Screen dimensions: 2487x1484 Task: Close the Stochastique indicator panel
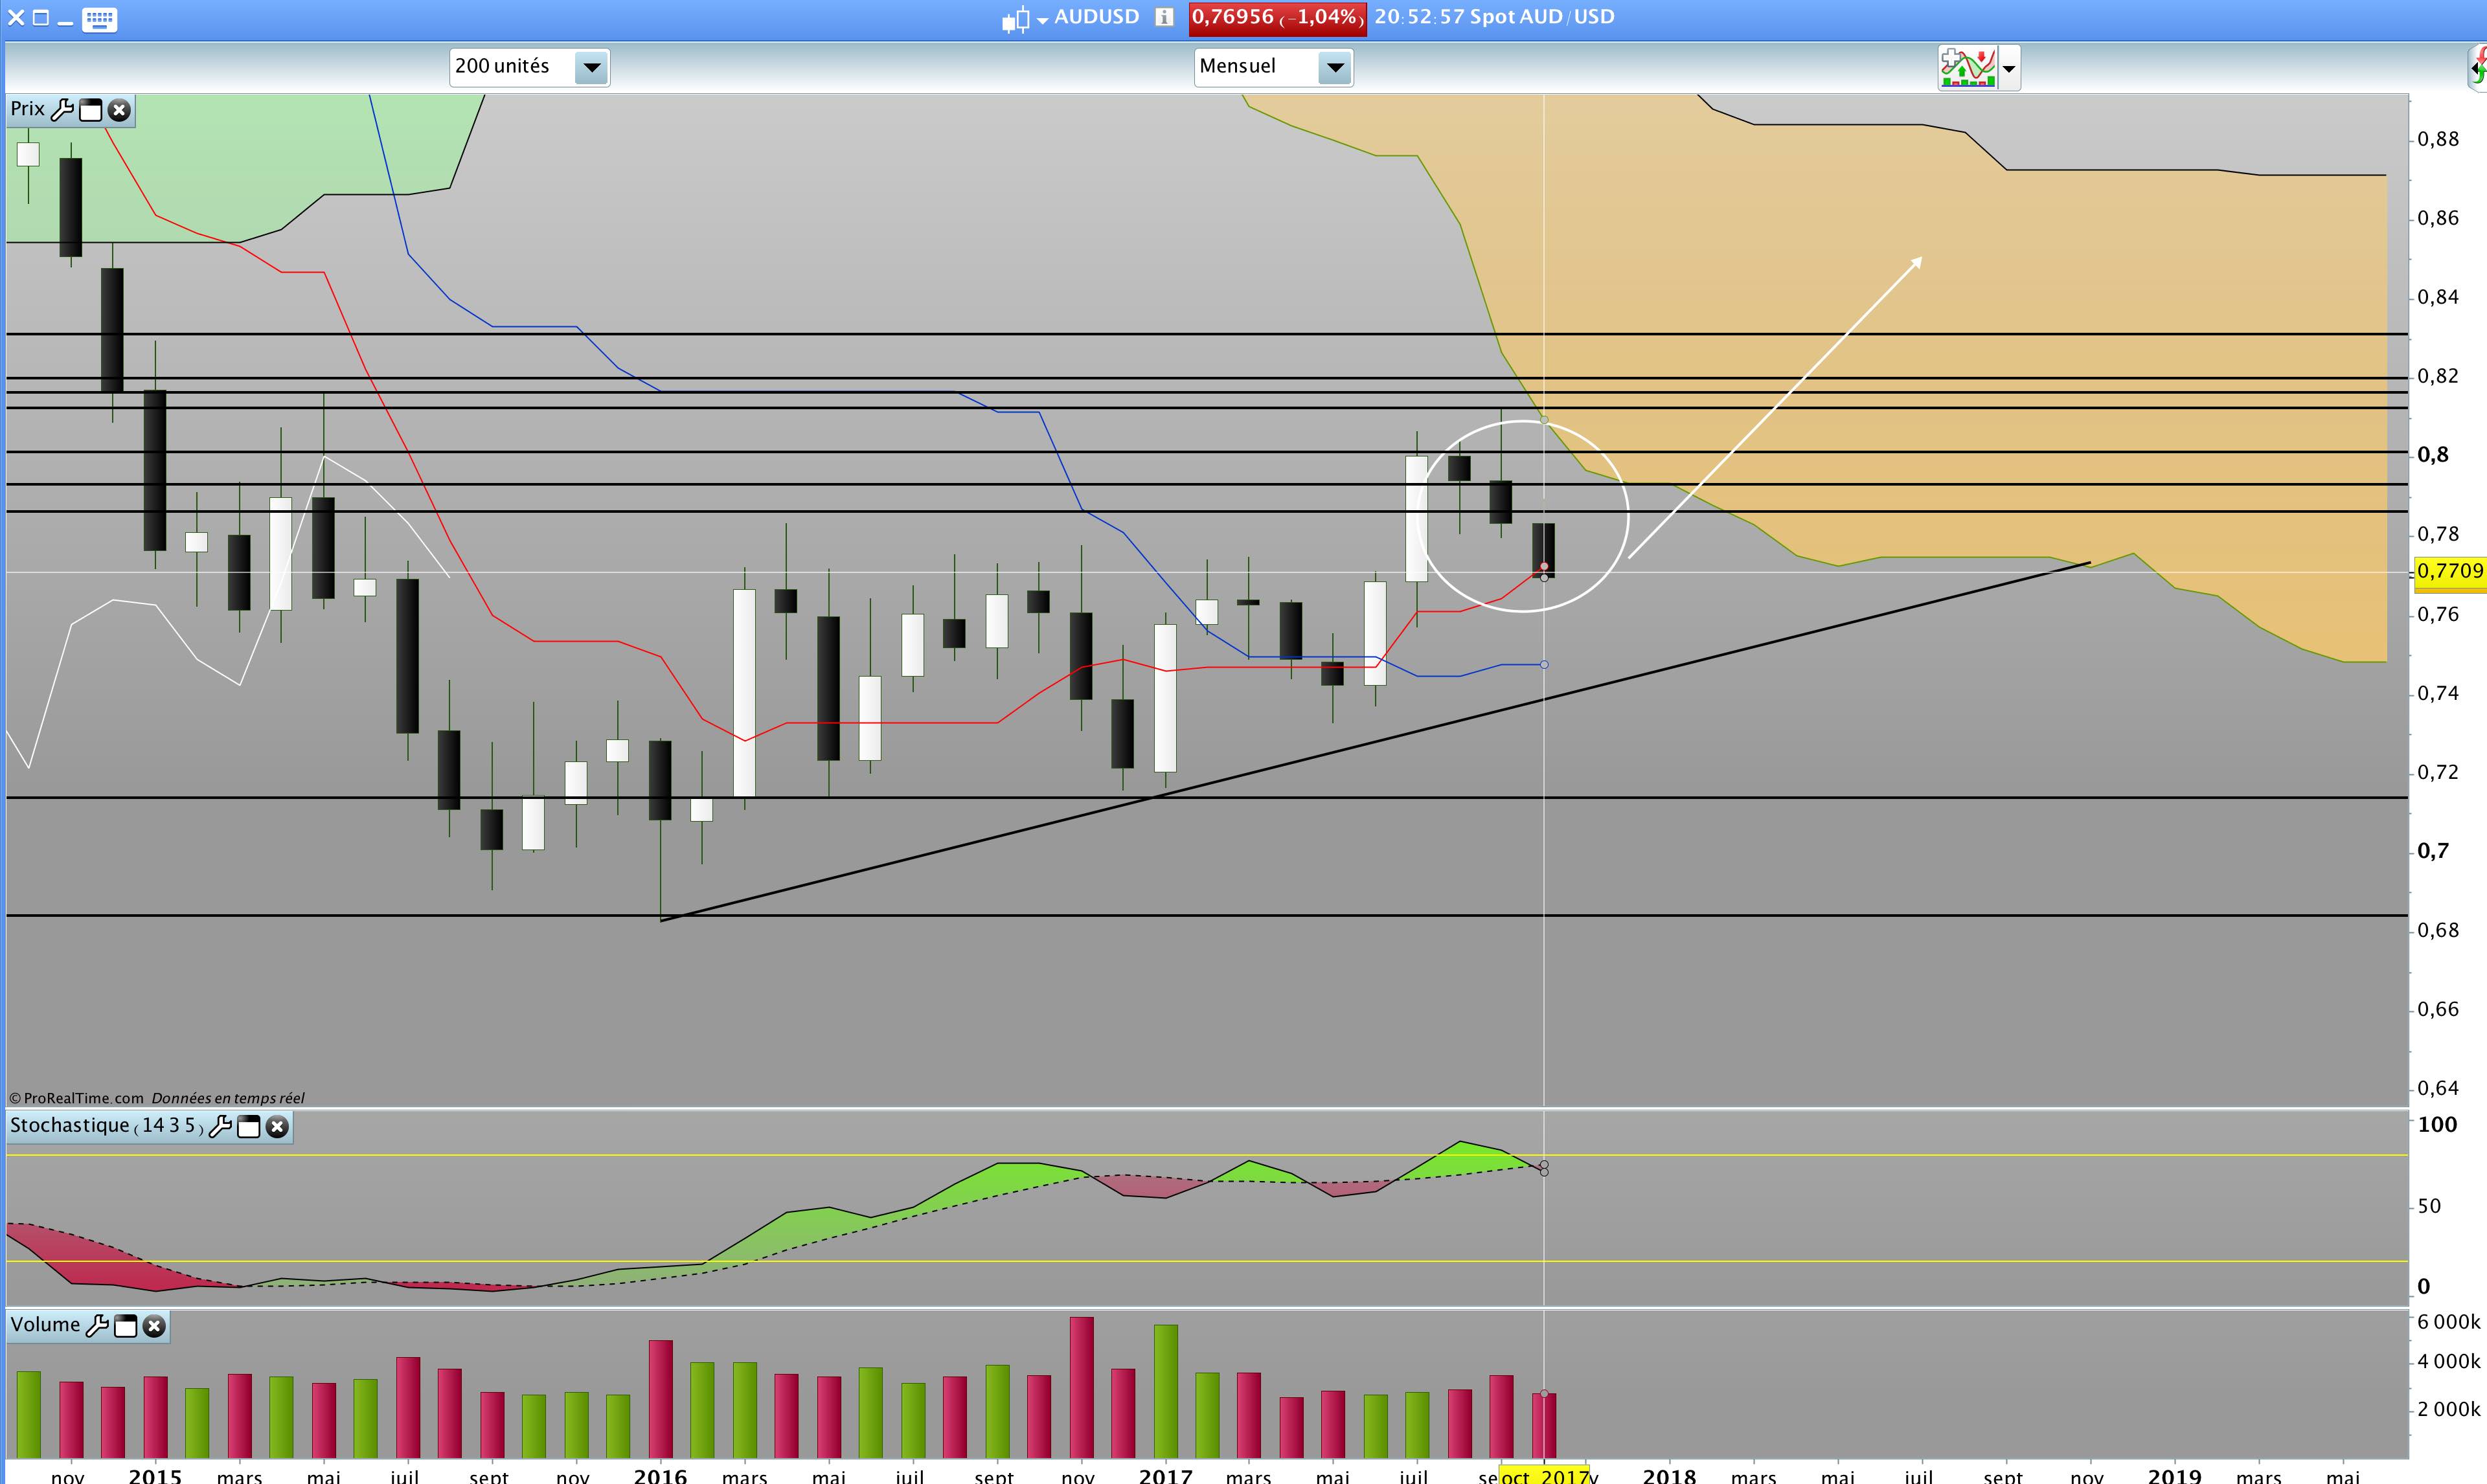[x=277, y=1127]
